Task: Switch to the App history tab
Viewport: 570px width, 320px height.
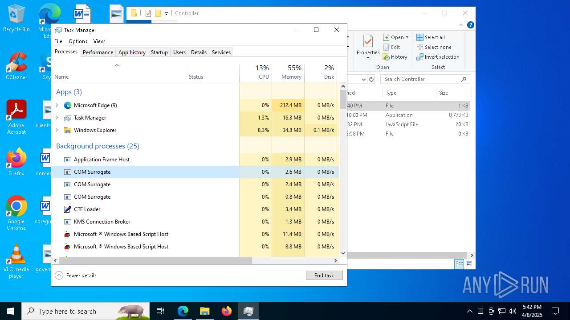Action: pos(132,52)
